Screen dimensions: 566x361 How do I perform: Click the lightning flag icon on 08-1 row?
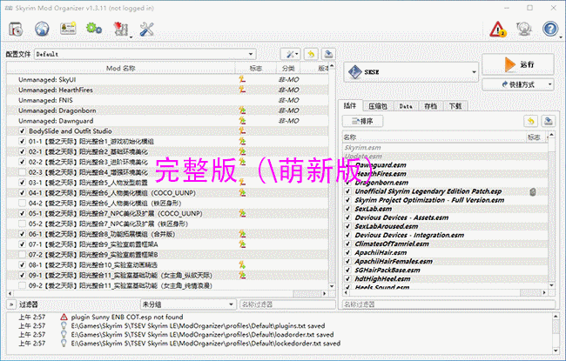[242, 264]
